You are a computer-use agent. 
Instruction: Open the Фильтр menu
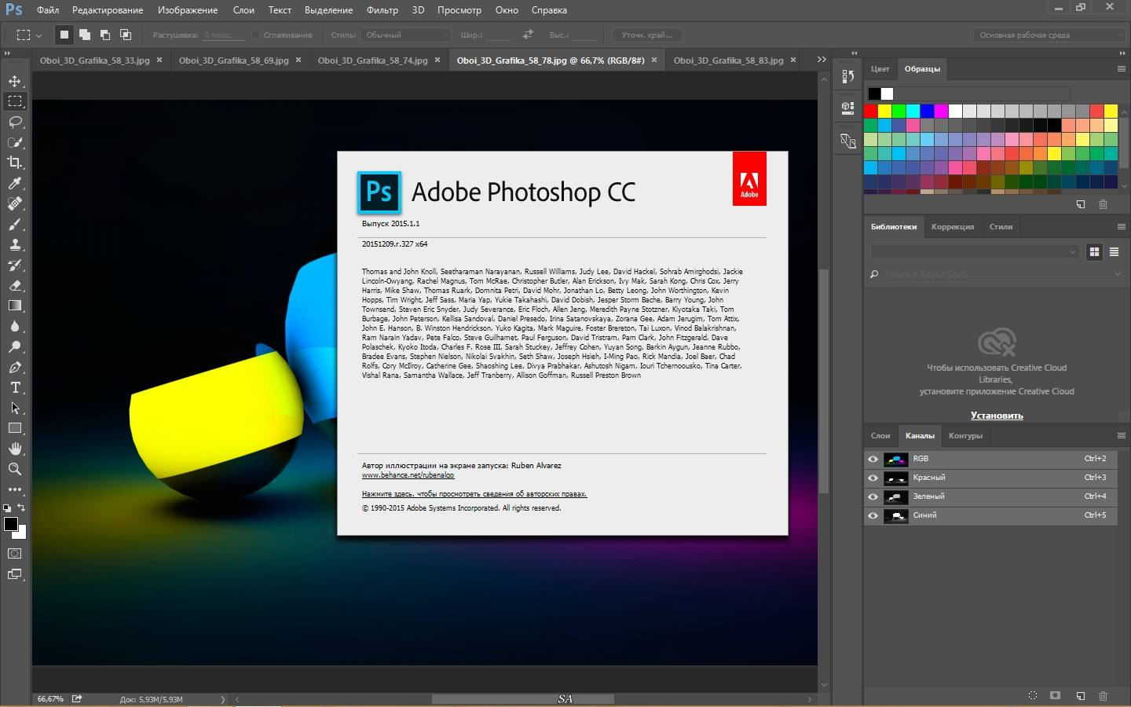pos(382,10)
